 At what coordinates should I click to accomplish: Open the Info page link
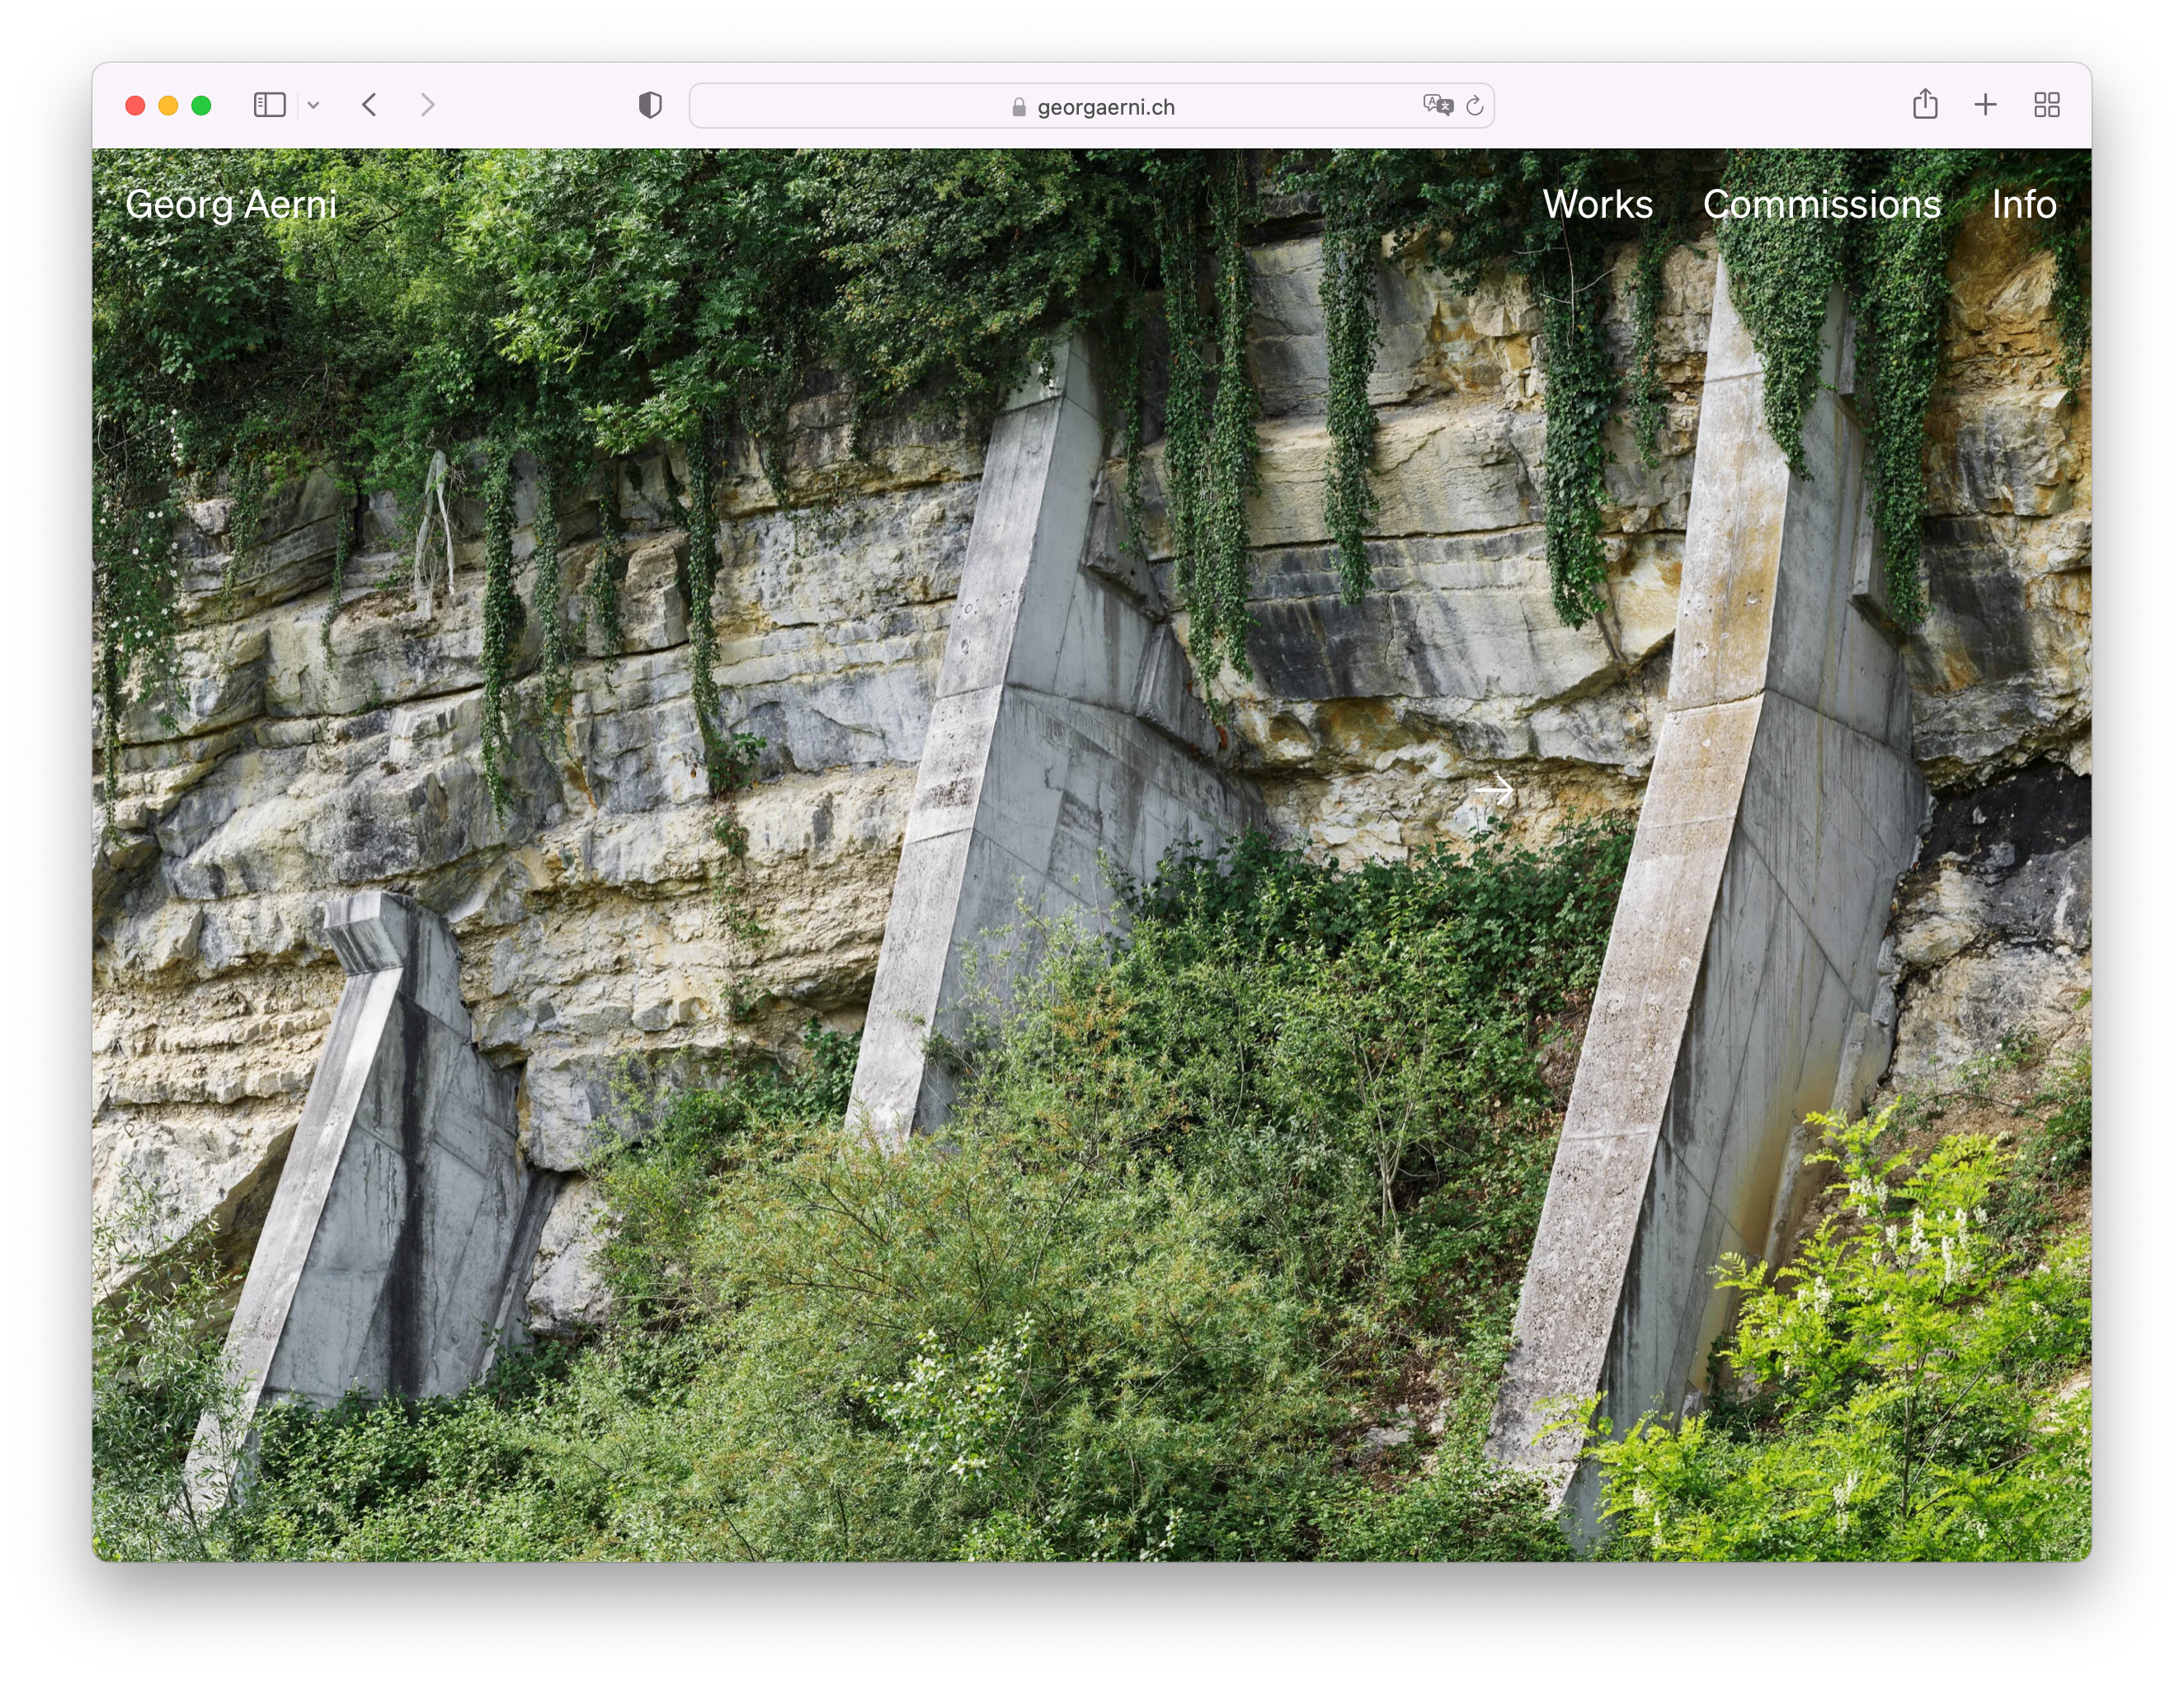point(2023,204)
